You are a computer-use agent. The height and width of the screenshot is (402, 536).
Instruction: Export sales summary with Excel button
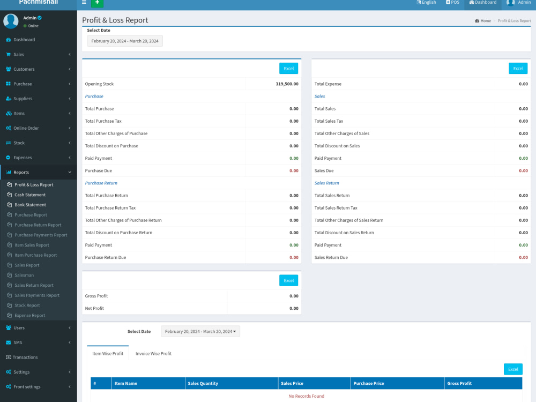(x=518, y=69)
